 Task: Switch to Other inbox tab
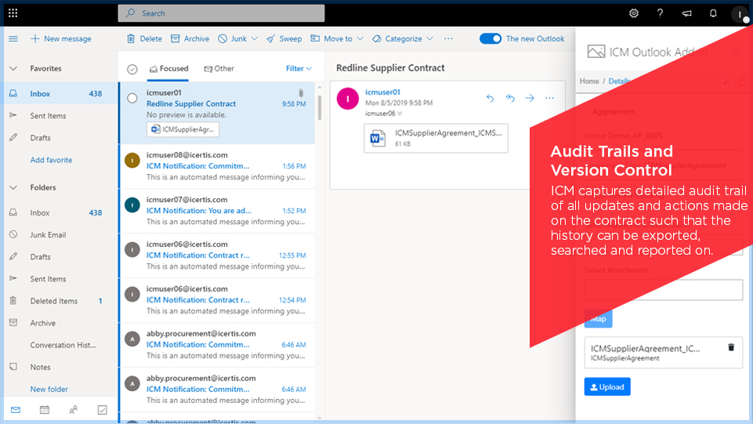(219, 69)
